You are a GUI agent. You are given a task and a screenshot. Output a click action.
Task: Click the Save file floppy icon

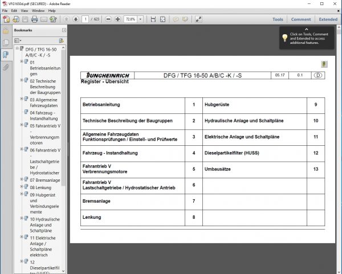pyautogui.click(x=25, y=19)
